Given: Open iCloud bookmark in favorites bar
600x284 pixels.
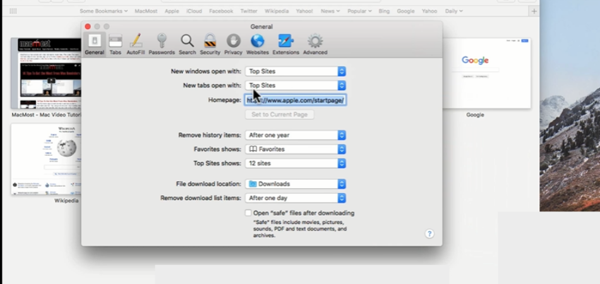Looking at the screenshot, I should click(x=194, y=11).
